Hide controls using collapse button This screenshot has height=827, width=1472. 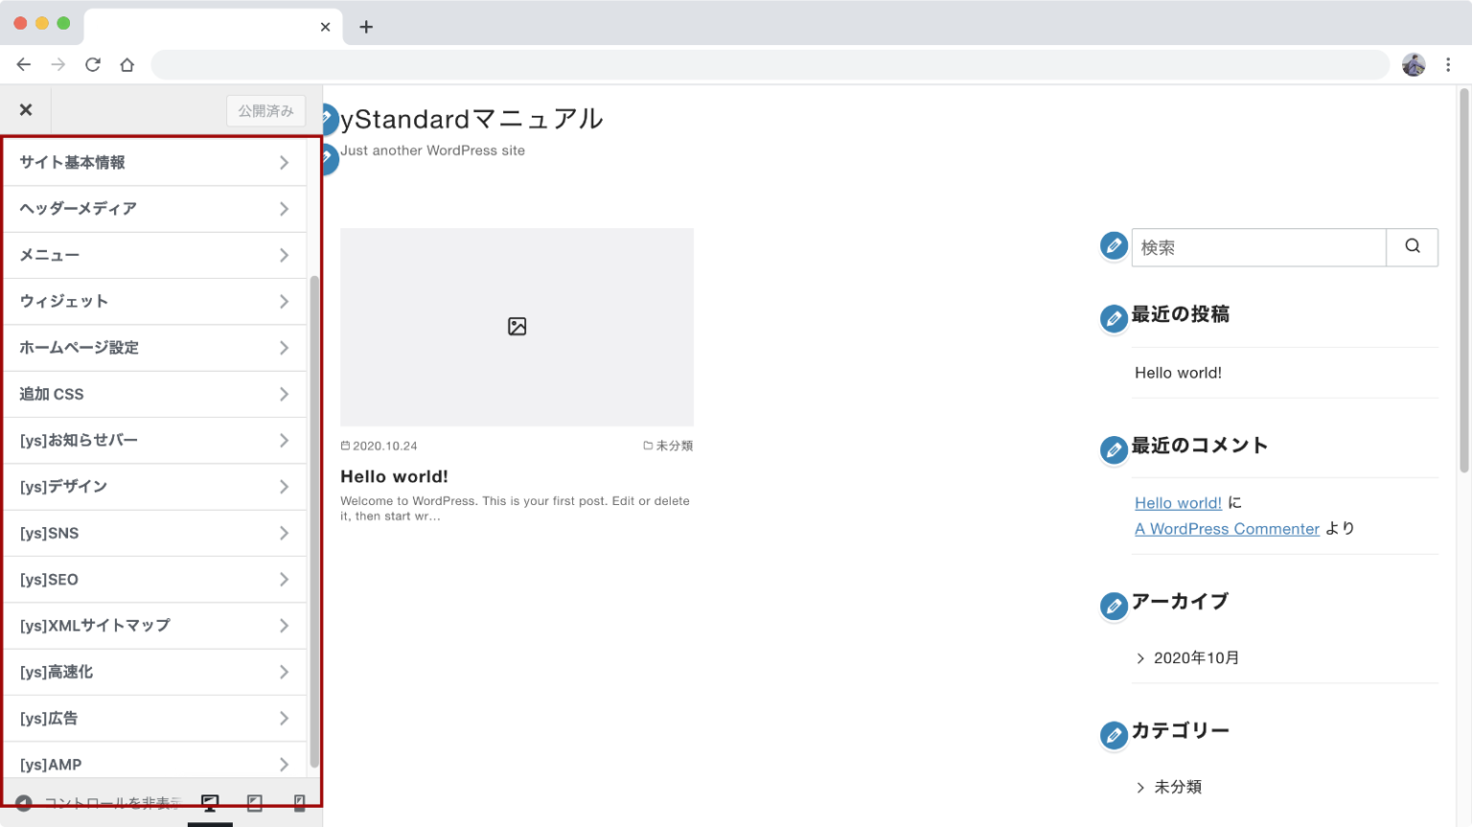coord(24,803)
